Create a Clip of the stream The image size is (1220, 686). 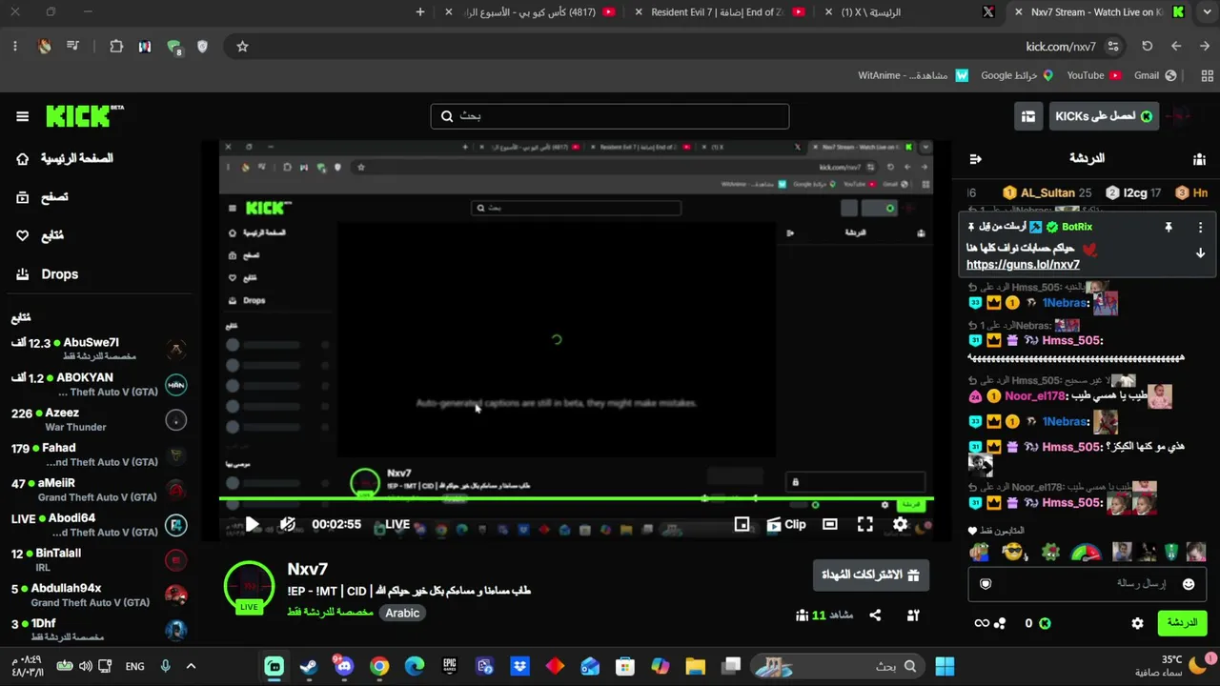786,524
